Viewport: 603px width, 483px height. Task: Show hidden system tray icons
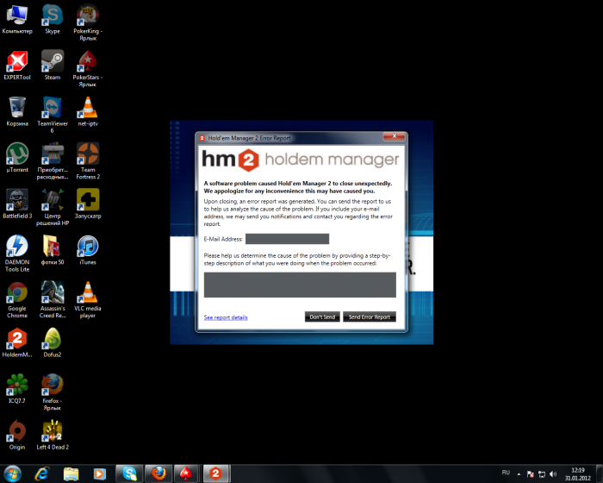click(519, 474)
